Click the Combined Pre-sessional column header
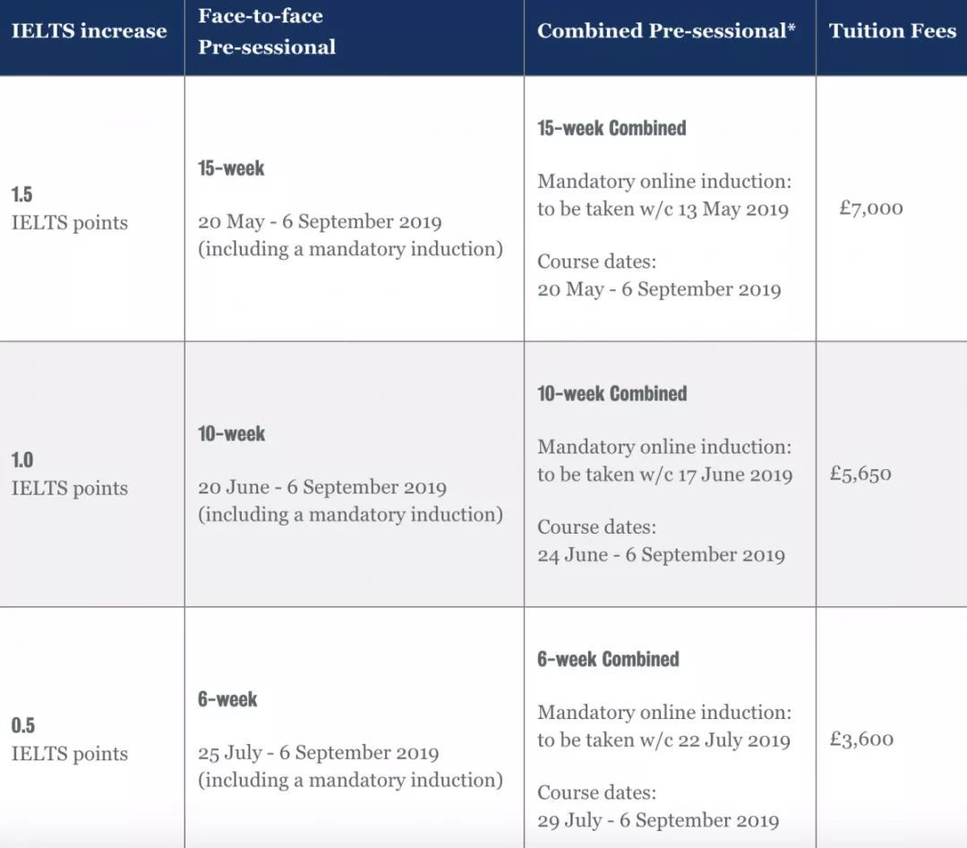The image size is (967, 848). tap(666, 31)
